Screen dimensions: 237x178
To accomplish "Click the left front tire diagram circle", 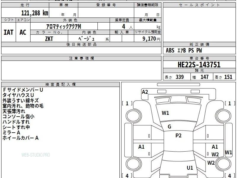I will 134,116.
